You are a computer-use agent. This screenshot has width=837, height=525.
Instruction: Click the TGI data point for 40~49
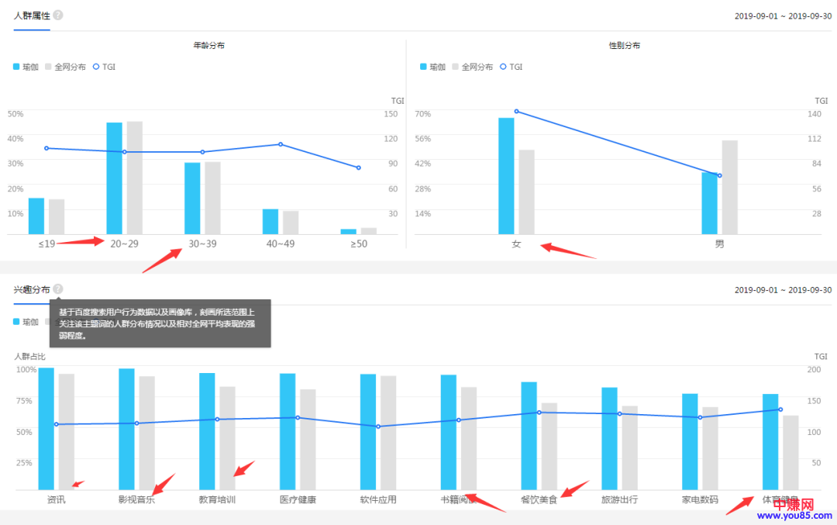pos(281,144)
